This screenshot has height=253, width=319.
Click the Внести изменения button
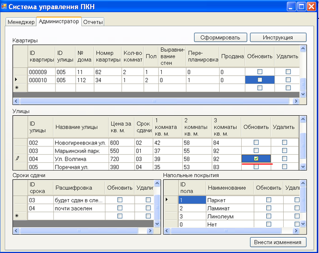(x=279, y=242)
